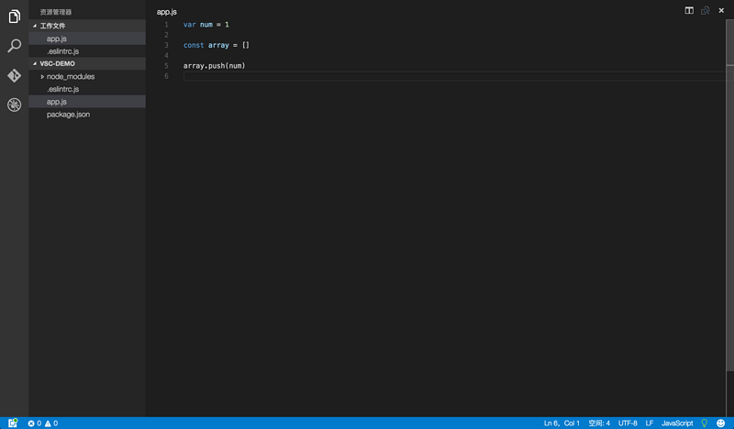Change the UTF-8 encoding selector
Image resolution: width=734 pixels, height=429 pixels.
coord(628,423)
